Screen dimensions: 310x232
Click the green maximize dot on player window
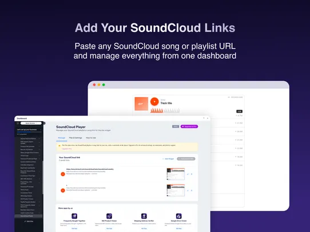point(104,85)
